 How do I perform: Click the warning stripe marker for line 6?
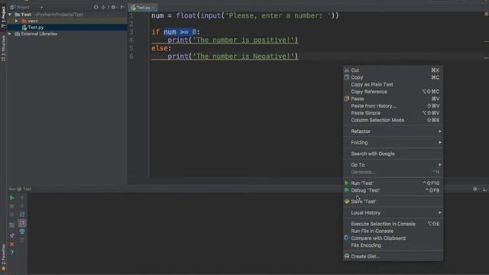[x=487, y=58]
